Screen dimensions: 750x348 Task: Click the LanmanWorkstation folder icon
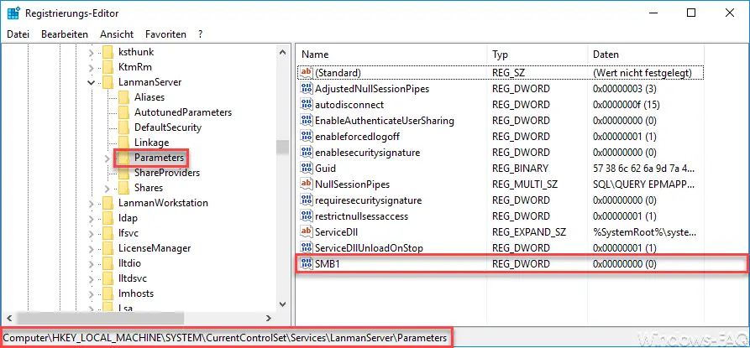(108, 203)
